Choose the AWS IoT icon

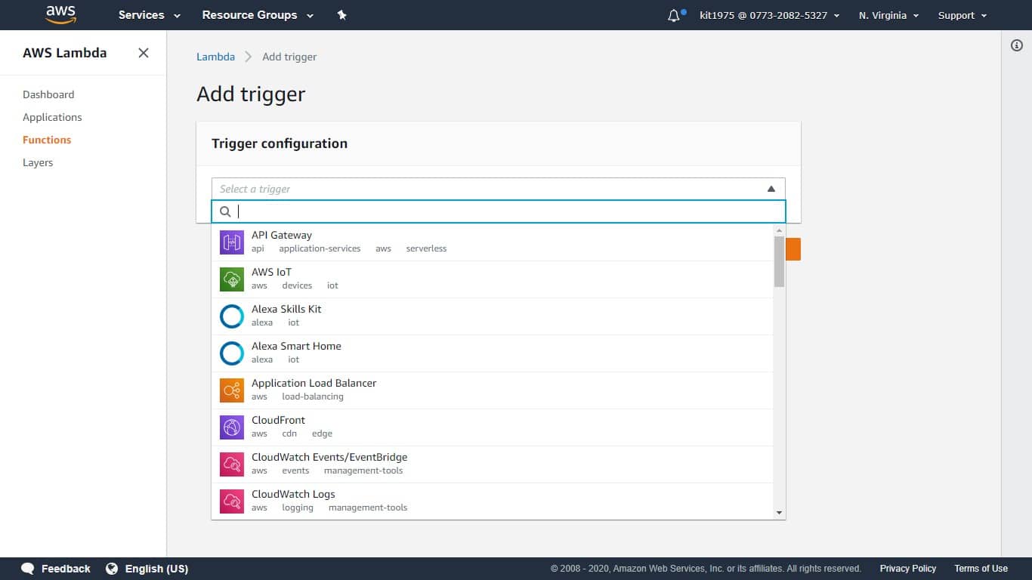[x=232, y=279]
